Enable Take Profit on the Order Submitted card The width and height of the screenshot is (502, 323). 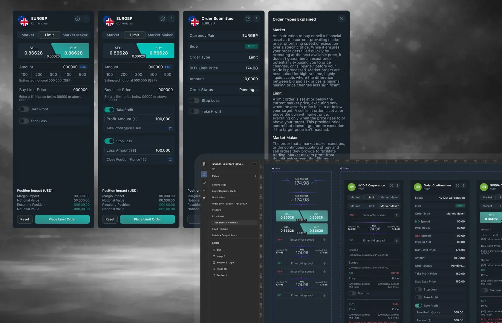coord(195,111)
